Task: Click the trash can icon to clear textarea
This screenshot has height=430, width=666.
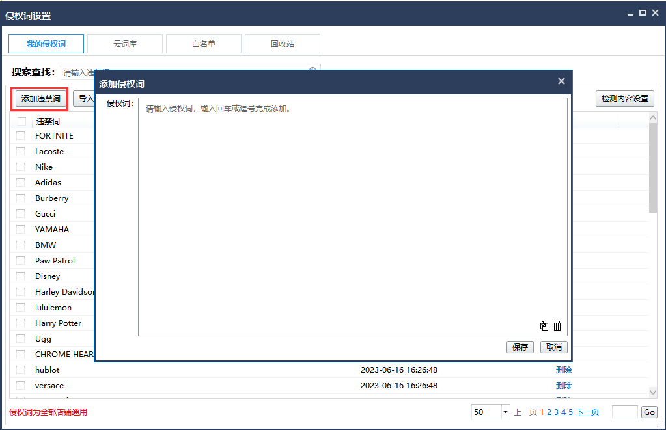Action: pos(557,325)
